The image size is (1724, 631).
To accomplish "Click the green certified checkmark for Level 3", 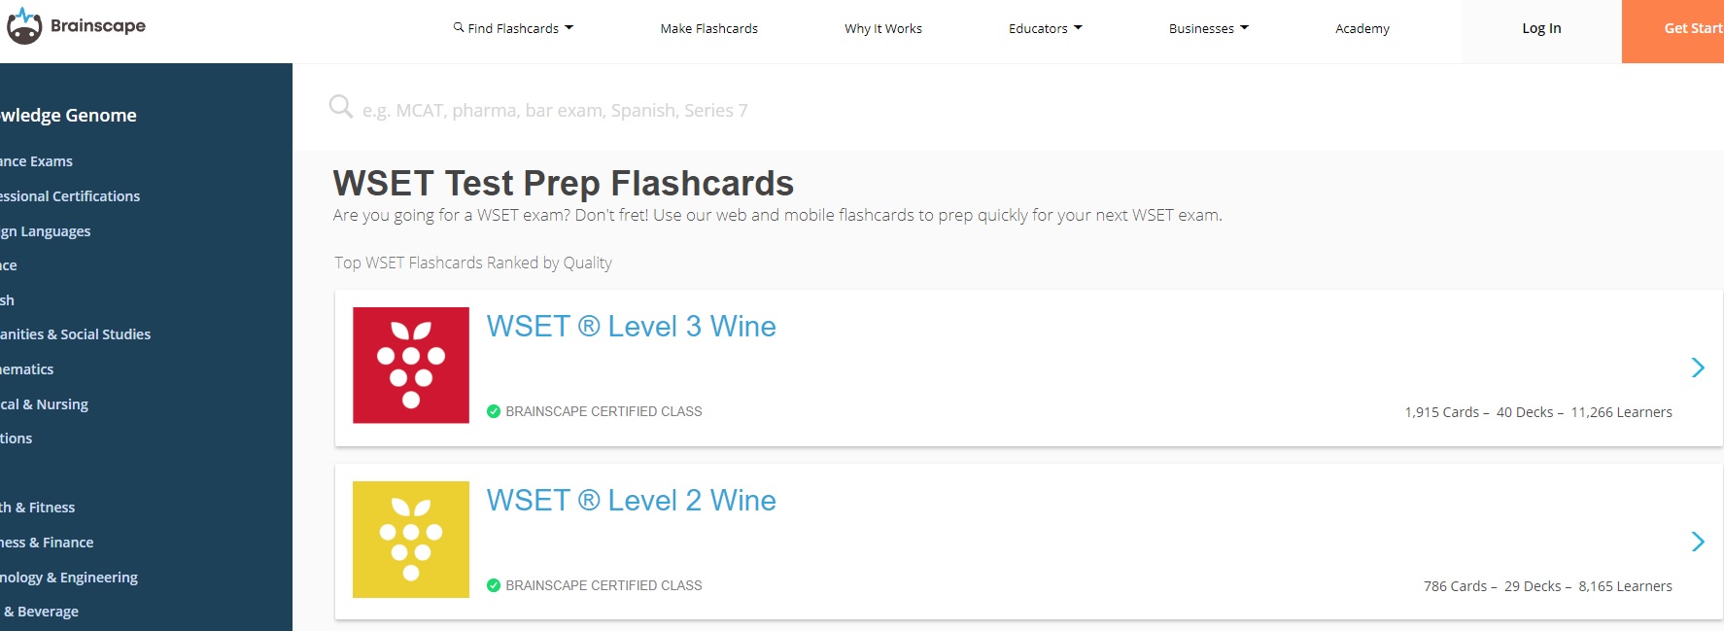I will click(494, 411).
